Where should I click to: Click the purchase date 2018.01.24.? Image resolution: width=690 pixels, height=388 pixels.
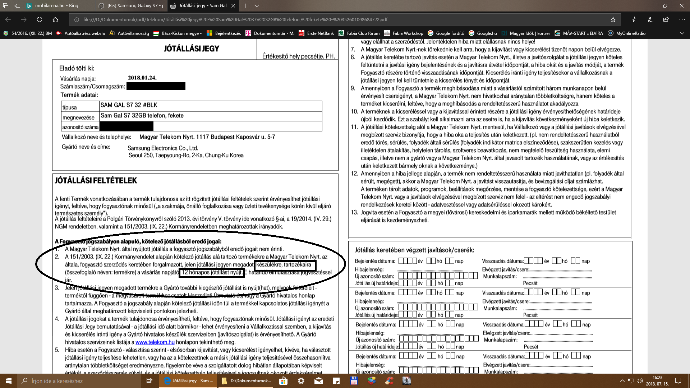click(142, 78)
